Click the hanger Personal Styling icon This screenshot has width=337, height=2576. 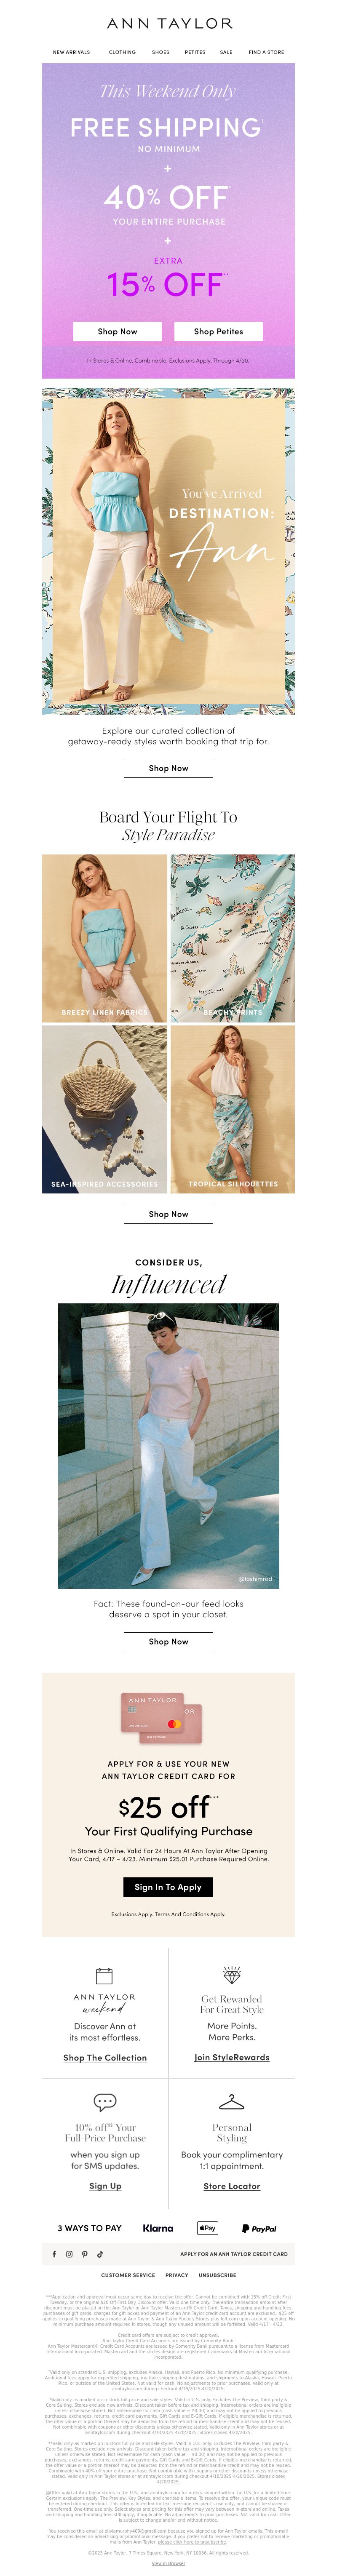tap(232, 2101)
